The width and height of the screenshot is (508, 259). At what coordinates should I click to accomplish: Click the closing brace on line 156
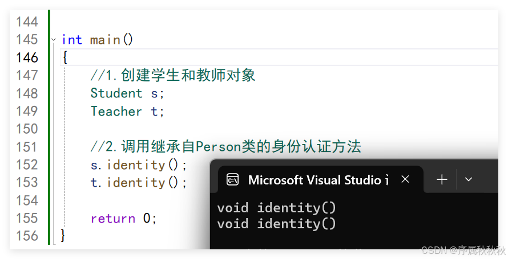tap(63, 235)
